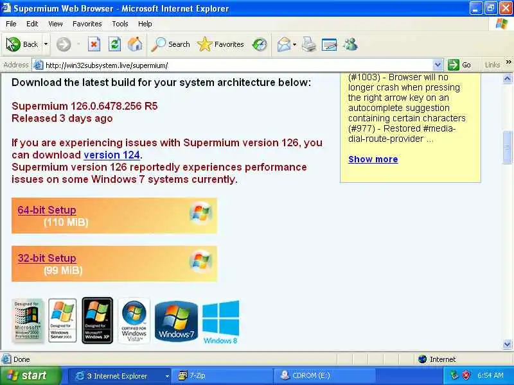Open the Back history dropdown arrow
Viewport: 514px width, 385px height.
tap(46, 44)
